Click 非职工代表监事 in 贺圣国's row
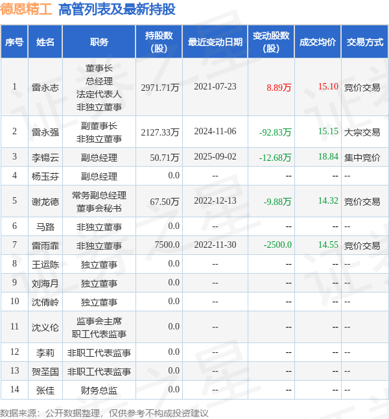The height and width of the screenshot is (419, 389). 99,372
